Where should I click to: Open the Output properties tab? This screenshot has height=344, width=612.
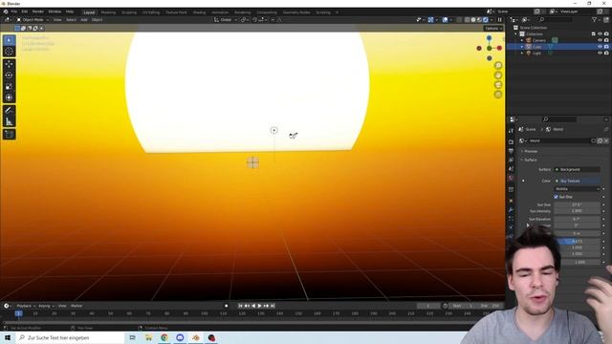[511, 151]
